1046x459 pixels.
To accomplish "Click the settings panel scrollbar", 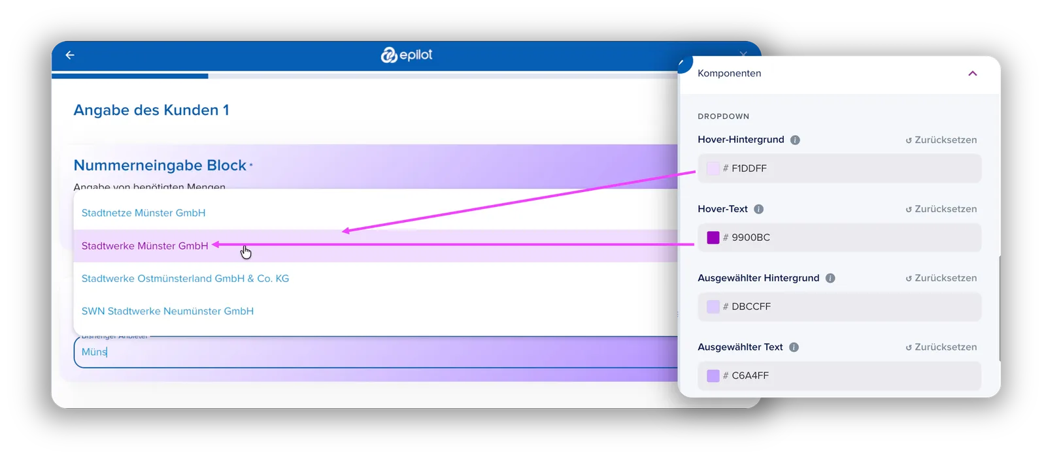I will (1000, 308).
